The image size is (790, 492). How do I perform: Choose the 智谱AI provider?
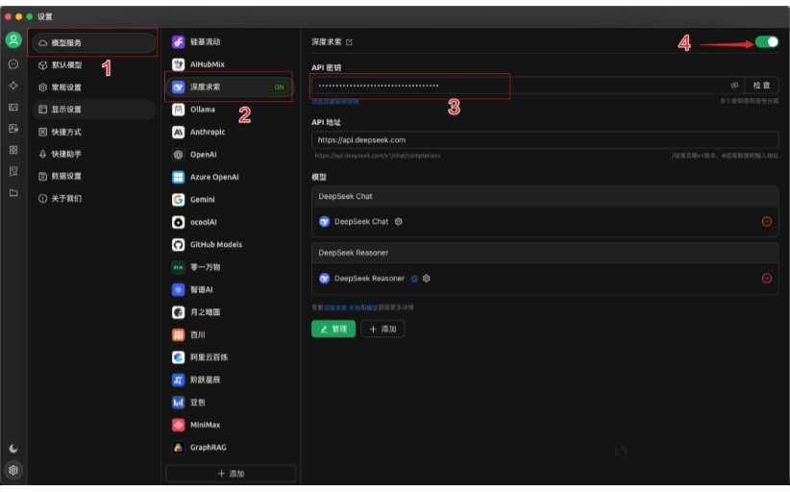pyautogui.click(x=231, y=289)
